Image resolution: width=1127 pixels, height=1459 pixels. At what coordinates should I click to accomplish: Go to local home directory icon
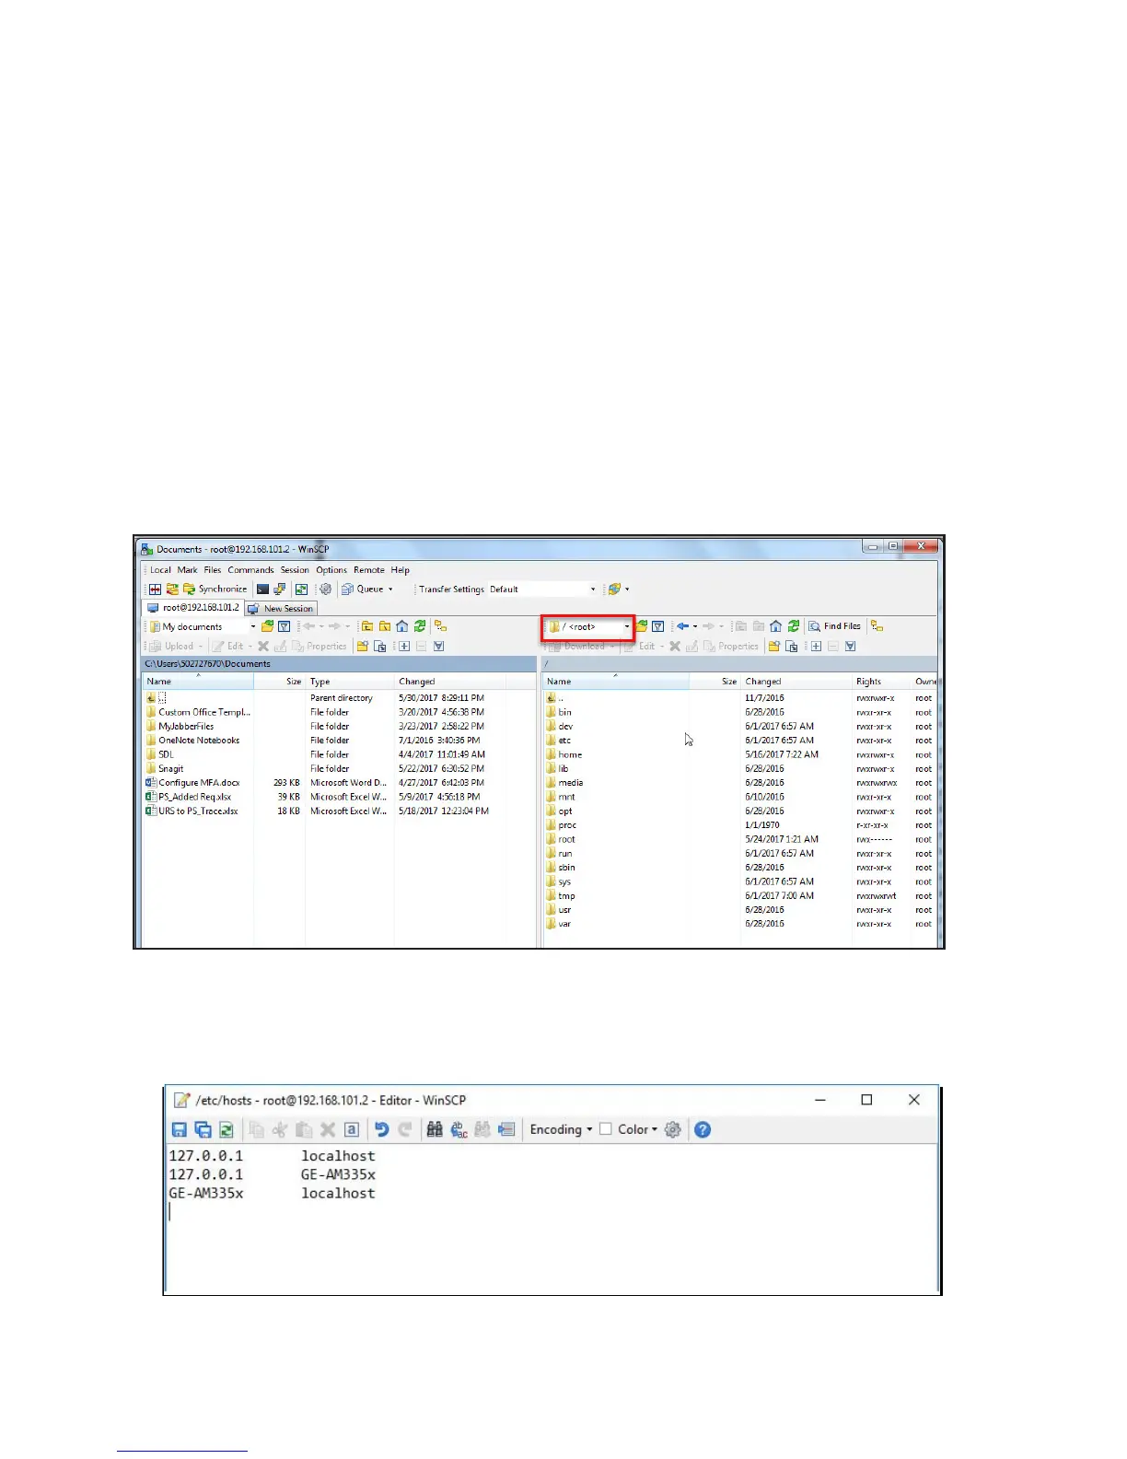click(401, 626)
